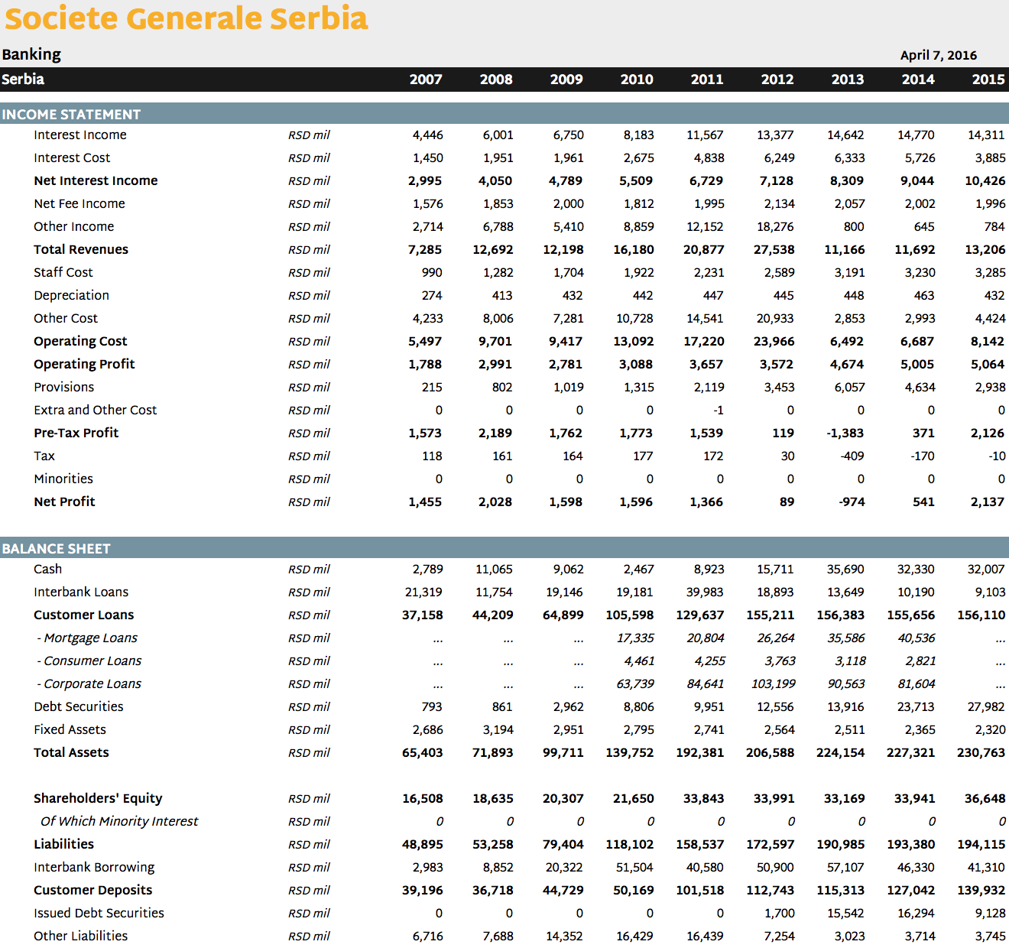Click the Minorities row label

pyautogui.click(x=63, y=479)
